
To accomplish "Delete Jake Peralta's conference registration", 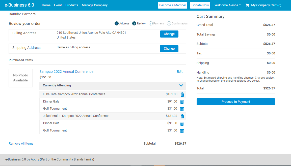I will 182,116.
